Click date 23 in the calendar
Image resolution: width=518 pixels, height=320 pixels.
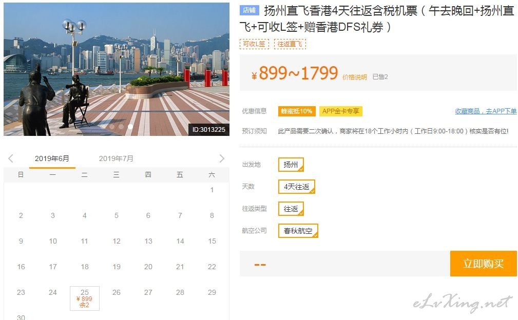click(x=21, y=292)
